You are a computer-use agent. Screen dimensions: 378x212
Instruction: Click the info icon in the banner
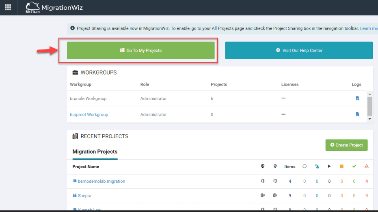coord(72,28)
